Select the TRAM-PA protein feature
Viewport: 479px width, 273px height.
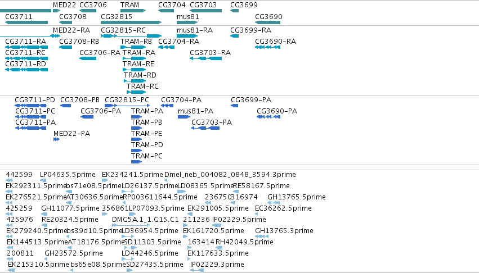point(137,117)
